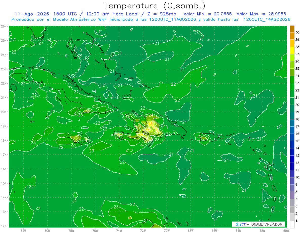
Task: Click the initialization time "1200UTC_11AGO2026"
Action: point(173,19)
